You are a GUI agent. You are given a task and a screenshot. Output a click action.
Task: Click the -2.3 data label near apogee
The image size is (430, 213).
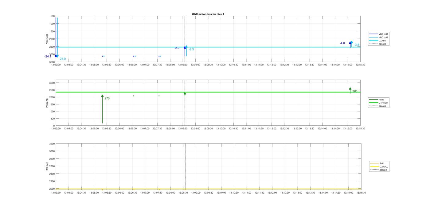(191, 49)
